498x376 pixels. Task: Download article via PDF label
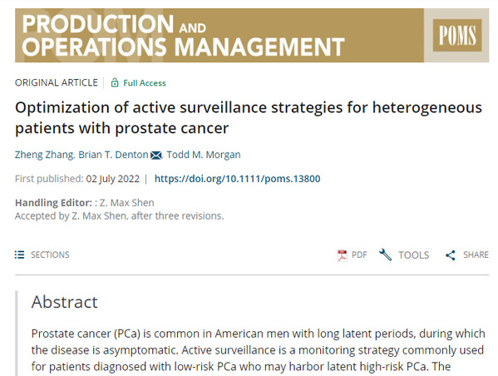pyautogui.click(x=359, y=255)
